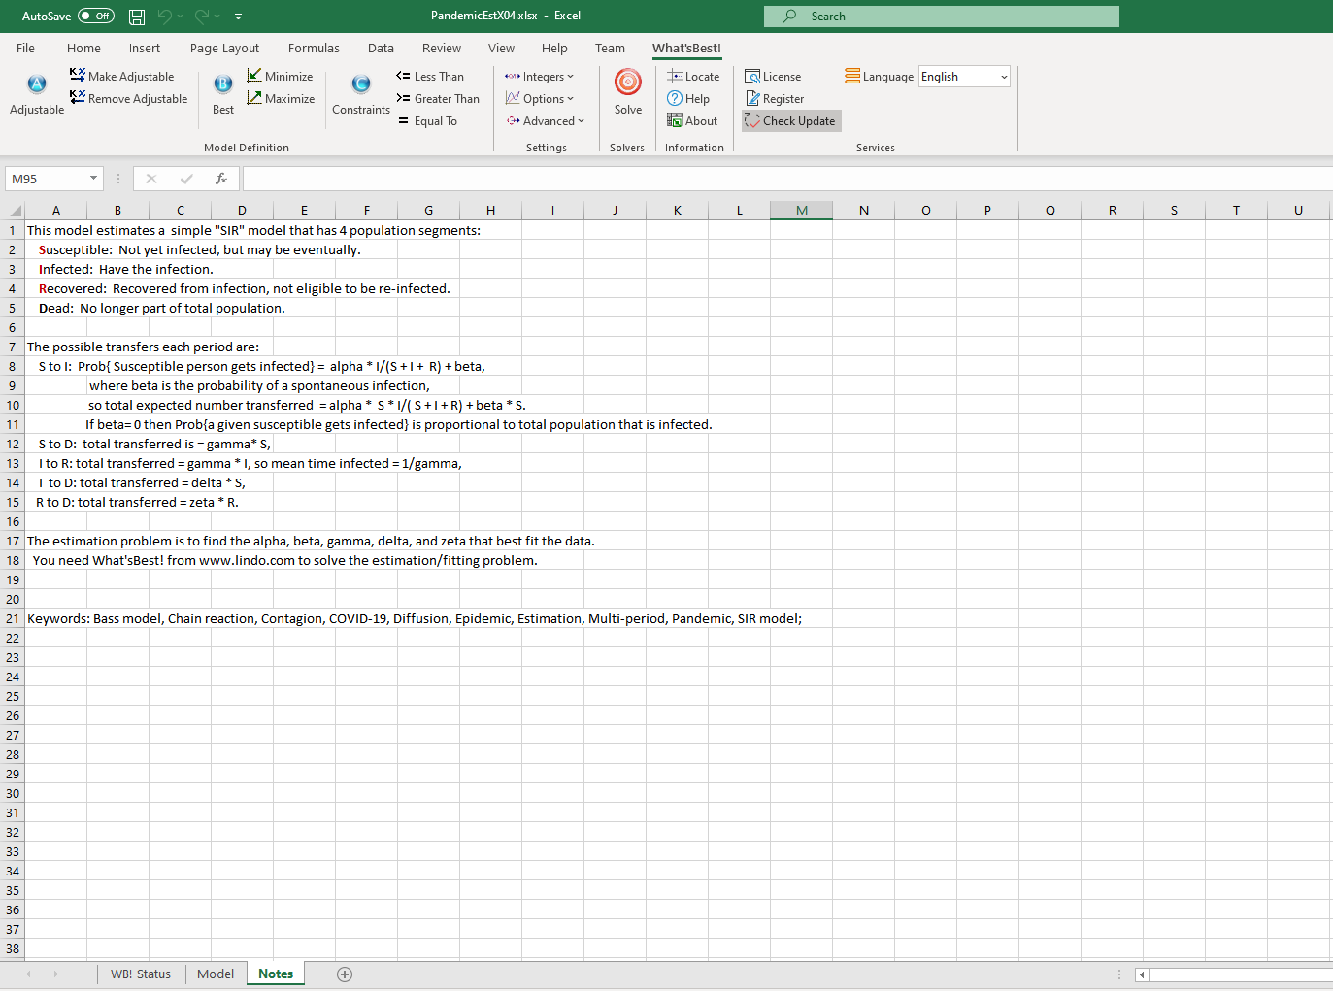This screenshot has height=991, width=1333.
Task: Click the Best objective icon
Action: (222, 85)
